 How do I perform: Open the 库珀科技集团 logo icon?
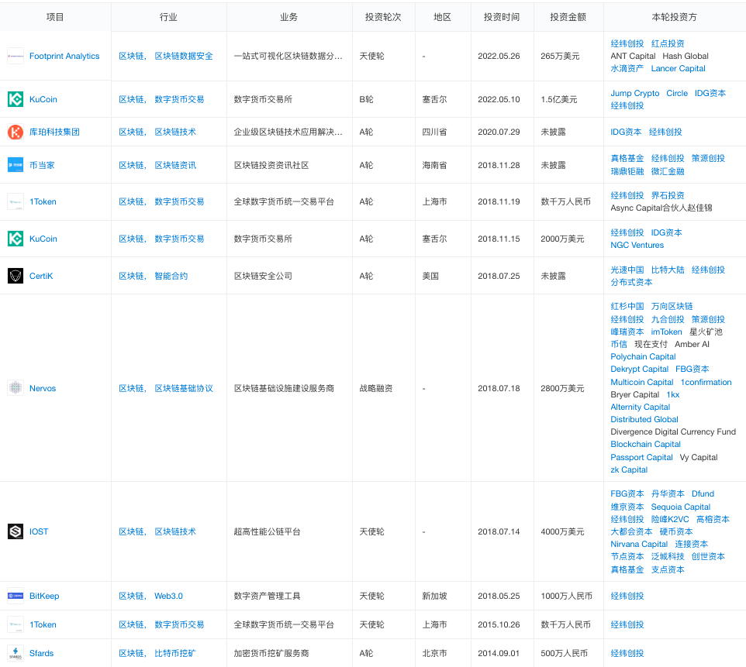pos(16,132)
